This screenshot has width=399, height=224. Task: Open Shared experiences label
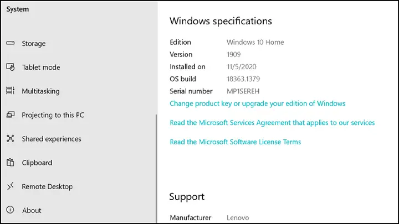(x=52, y=139)
